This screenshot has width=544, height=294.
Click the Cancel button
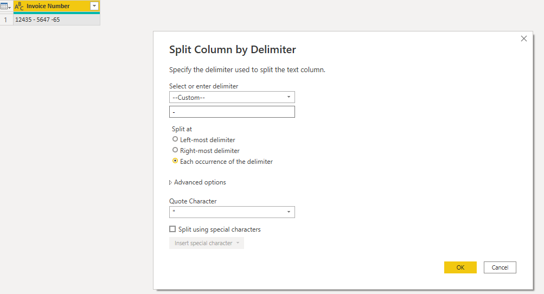click(x=500, y=267)
